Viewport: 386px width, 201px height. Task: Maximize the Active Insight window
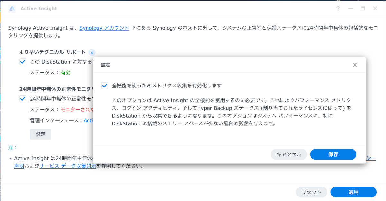pyautogui.click(x=363, y=9)
